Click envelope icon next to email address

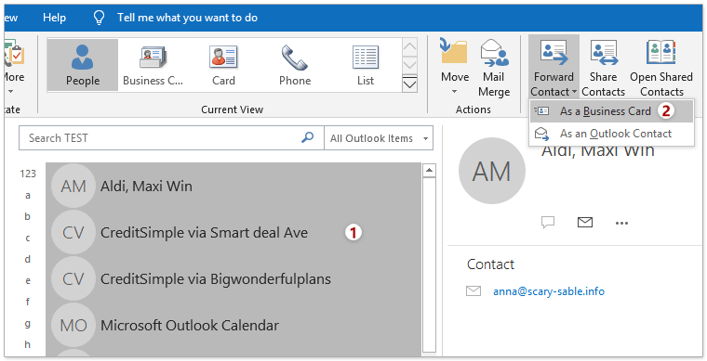[474, 291]
